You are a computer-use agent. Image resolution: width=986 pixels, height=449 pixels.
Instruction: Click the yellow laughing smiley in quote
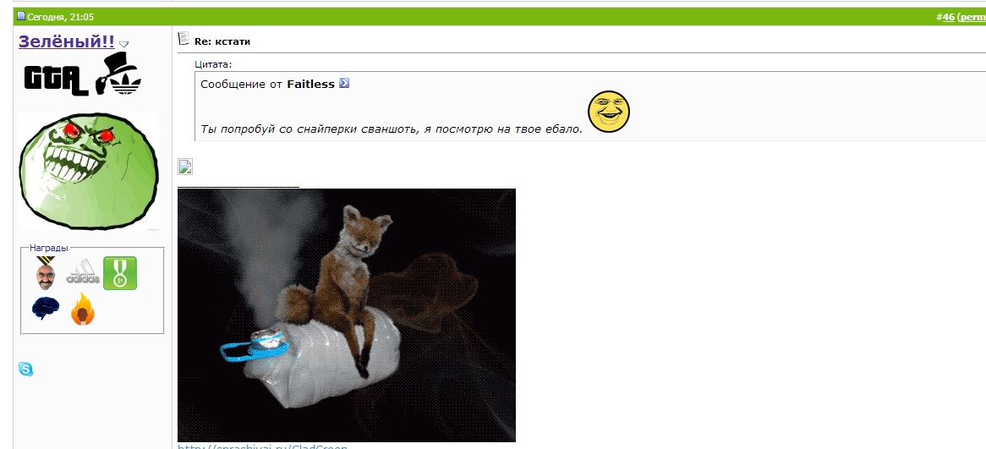[609, 112]
